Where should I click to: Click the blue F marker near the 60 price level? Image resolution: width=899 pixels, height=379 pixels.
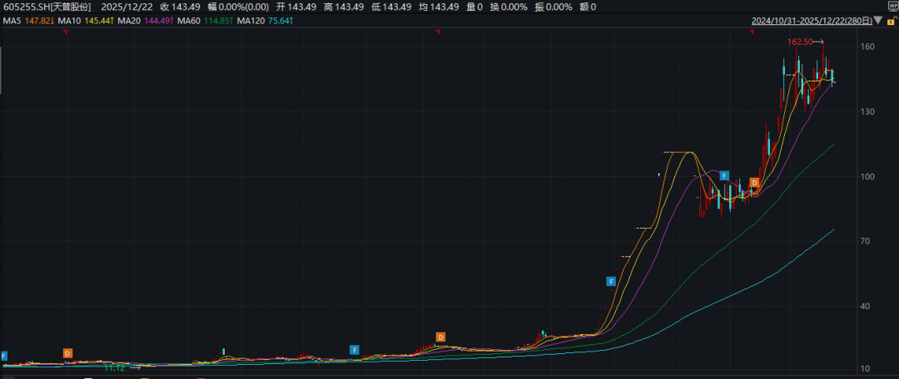pos(612,281)
